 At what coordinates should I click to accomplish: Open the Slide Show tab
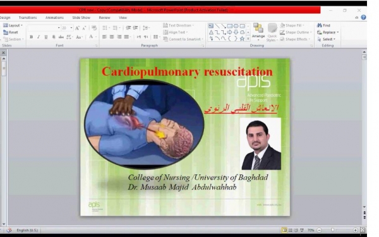click(81, 18)
